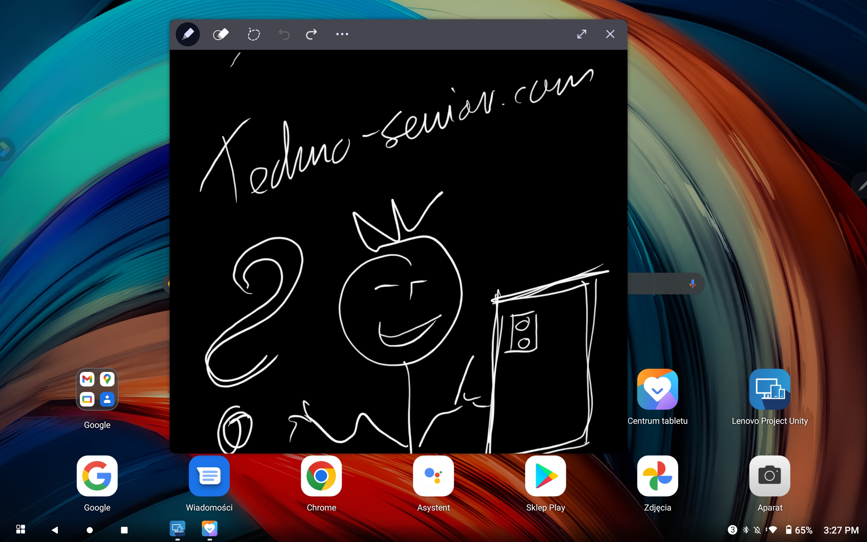Open the app drawer grid
The height and width of the screenshot is (542, 867).
(x=21, y=529)
